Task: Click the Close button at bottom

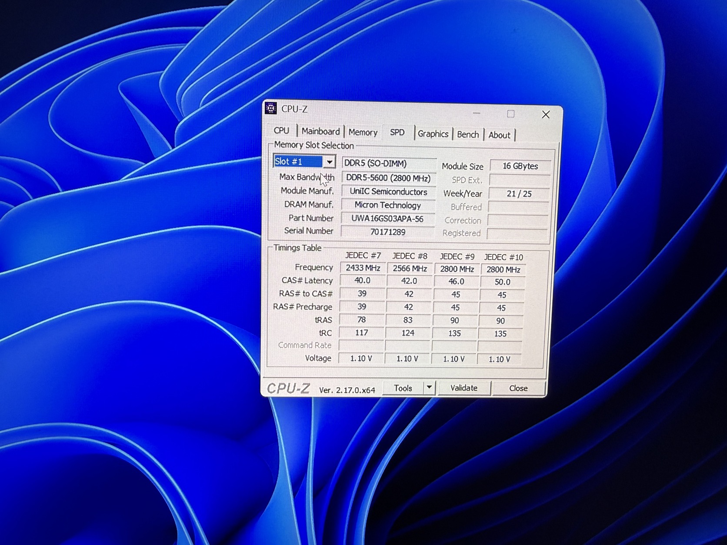Action: coord(518,388)
